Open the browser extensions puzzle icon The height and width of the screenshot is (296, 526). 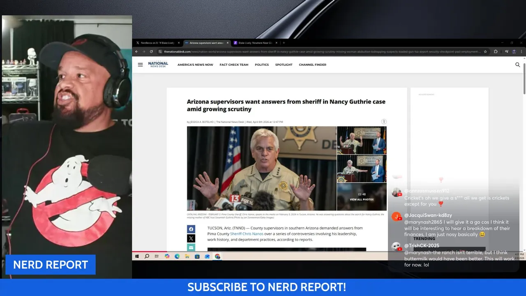[496, 51]
